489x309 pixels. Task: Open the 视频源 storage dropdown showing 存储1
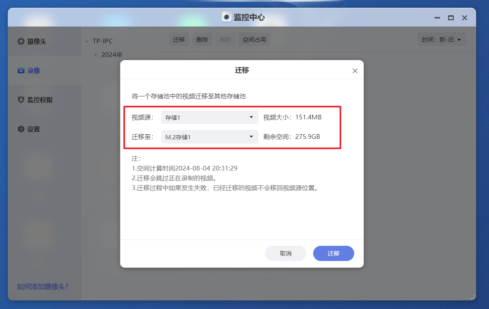(209, 117)
